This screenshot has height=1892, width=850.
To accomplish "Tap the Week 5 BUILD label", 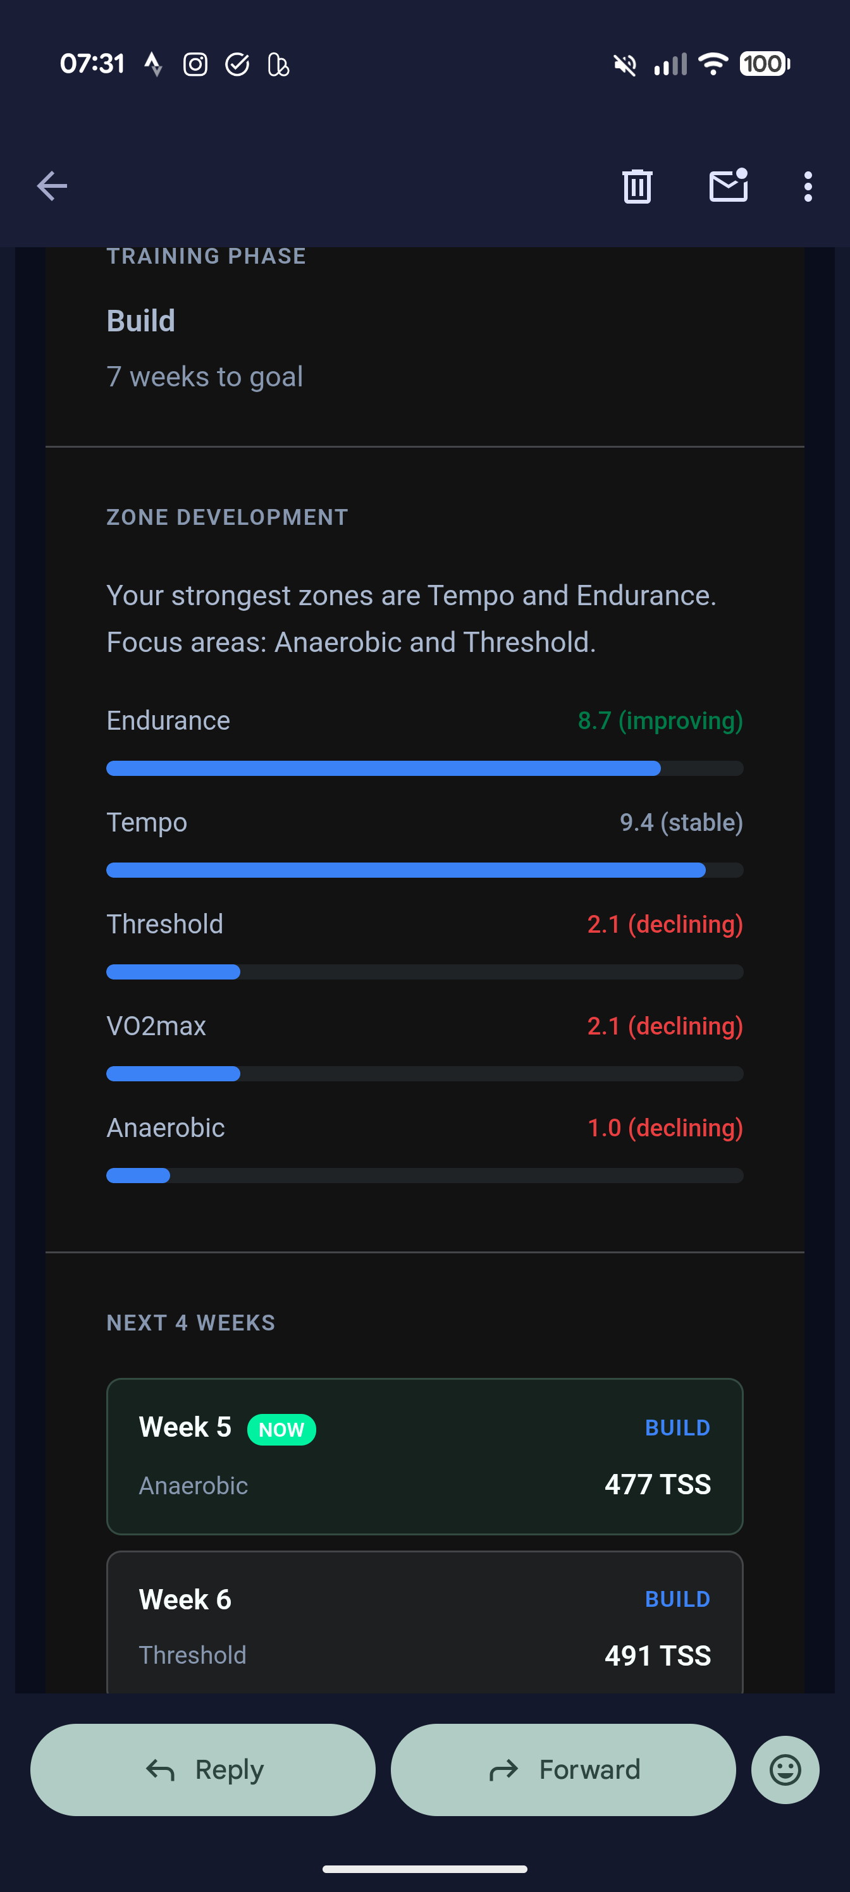I will point(677,1428).
